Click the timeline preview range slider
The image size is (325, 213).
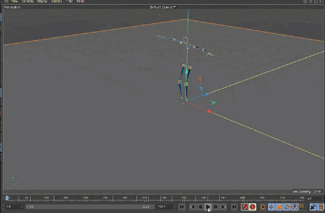88,206
